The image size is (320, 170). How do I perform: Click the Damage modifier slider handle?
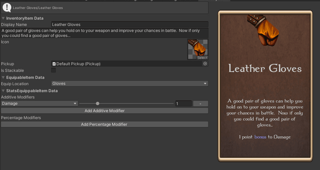pyautogui.click(x=98, y=103)
